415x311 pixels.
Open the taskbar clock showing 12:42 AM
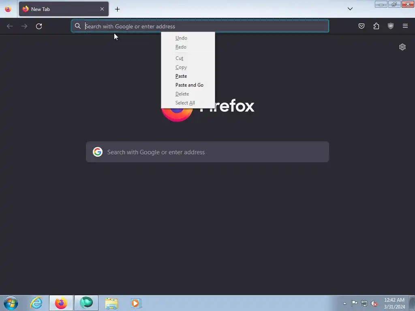click(x=394, y=303)
